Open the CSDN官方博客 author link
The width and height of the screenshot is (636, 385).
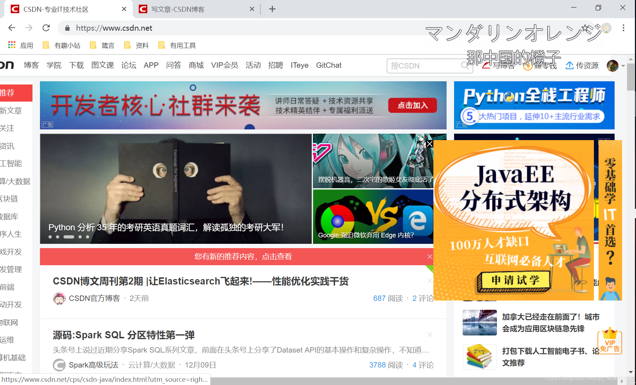(x=94, y=298)
